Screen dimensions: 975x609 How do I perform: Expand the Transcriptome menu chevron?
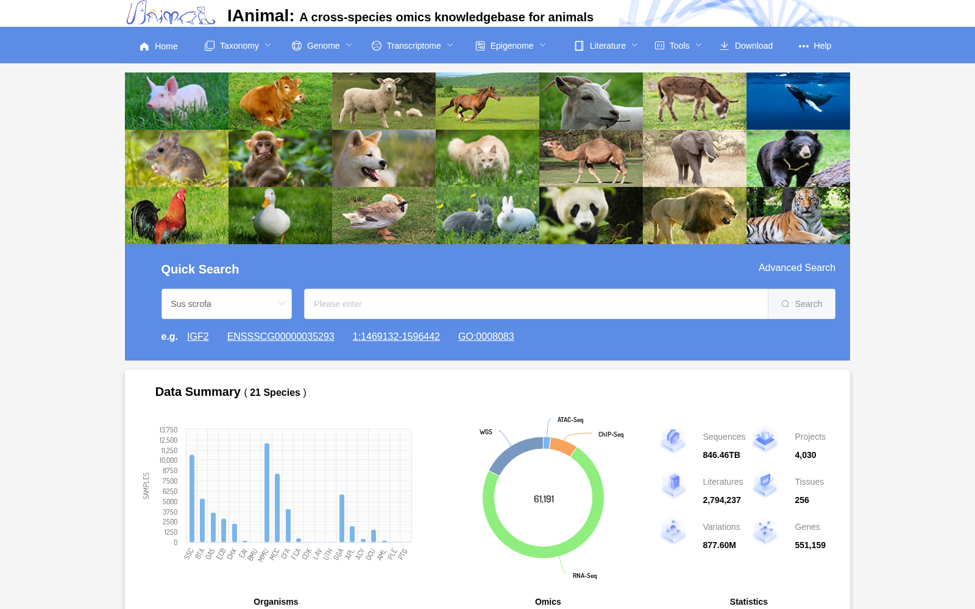point(450,45)
